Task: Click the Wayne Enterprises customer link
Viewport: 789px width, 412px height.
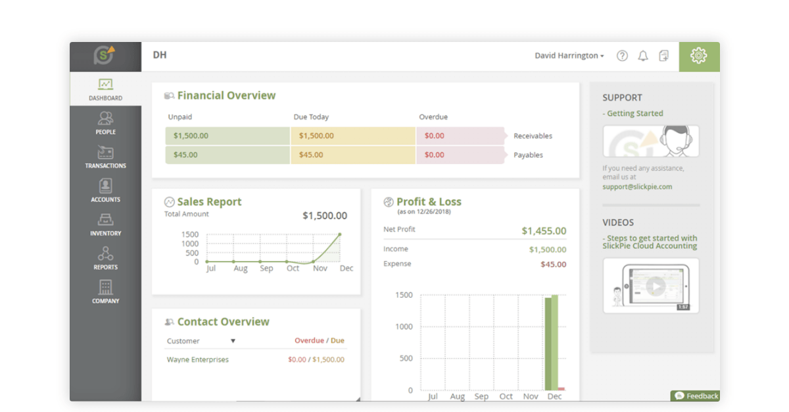Action: point(198,360)
